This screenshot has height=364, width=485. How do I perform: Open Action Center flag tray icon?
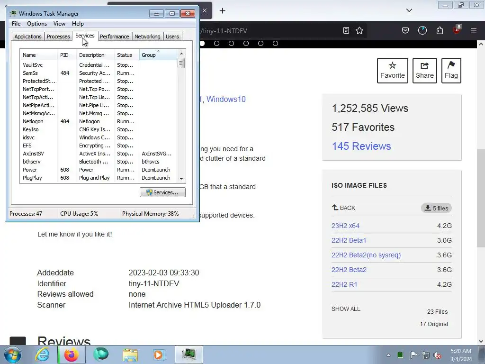point(413,355)
